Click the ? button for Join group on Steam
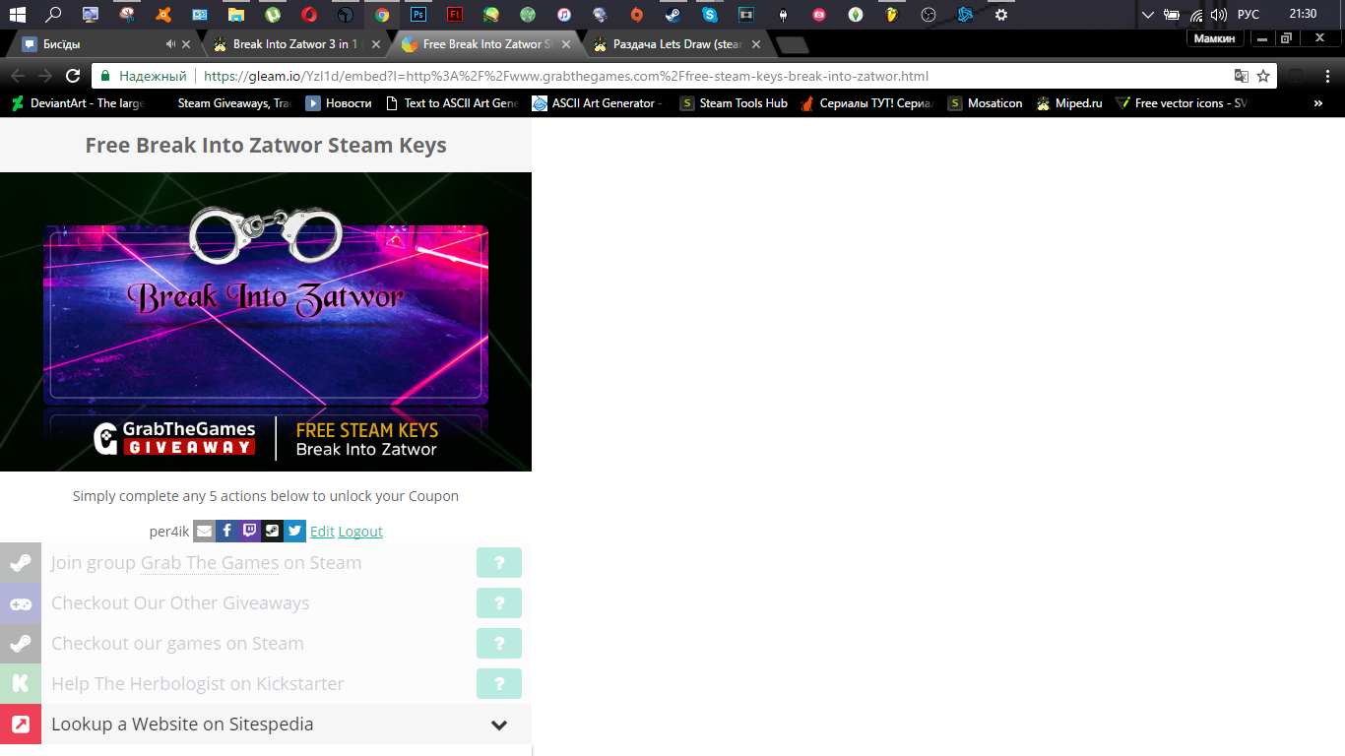 point(499,563)
